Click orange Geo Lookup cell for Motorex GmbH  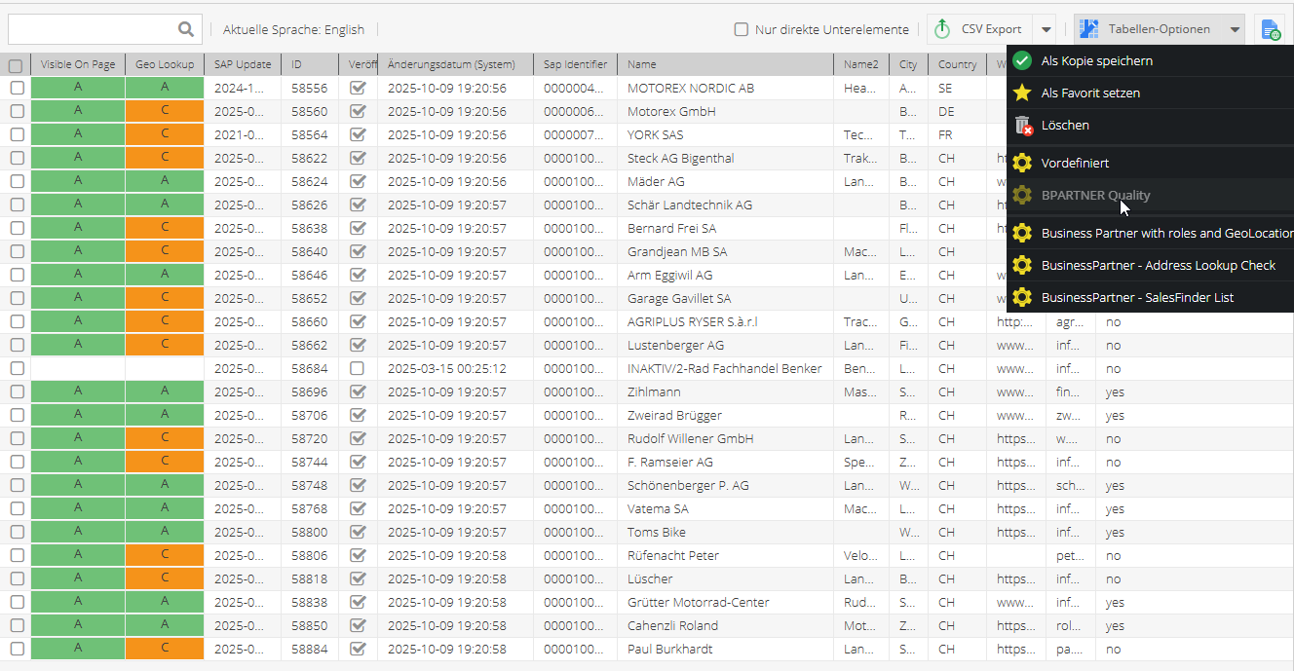point(165,111)
